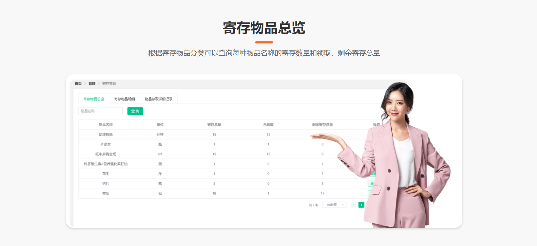The height and width of the screenshot is (246, 537).
Task: Click 首页 in the breadcrumb
Action: (x=78, y=84)
